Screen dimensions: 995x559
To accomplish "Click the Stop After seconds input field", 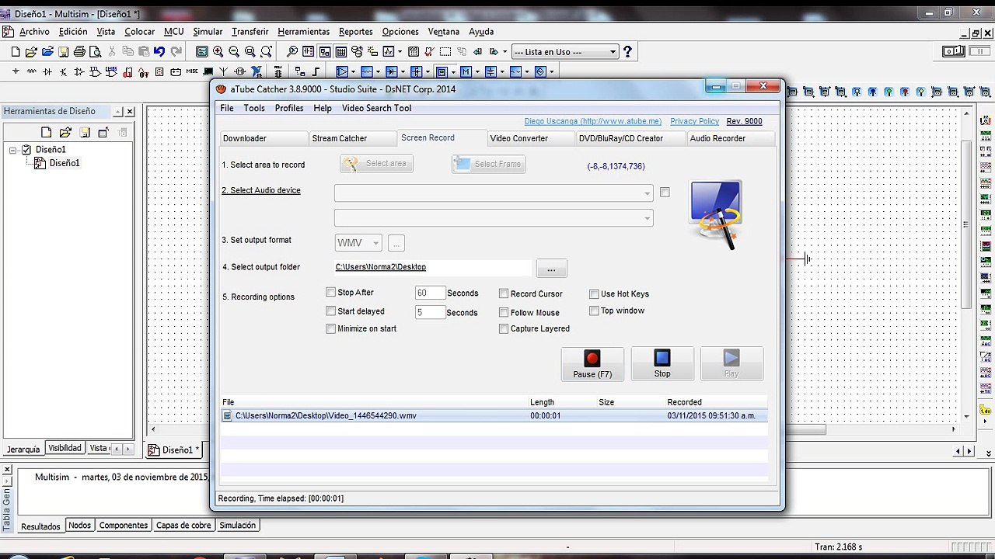I will (430, 293).
